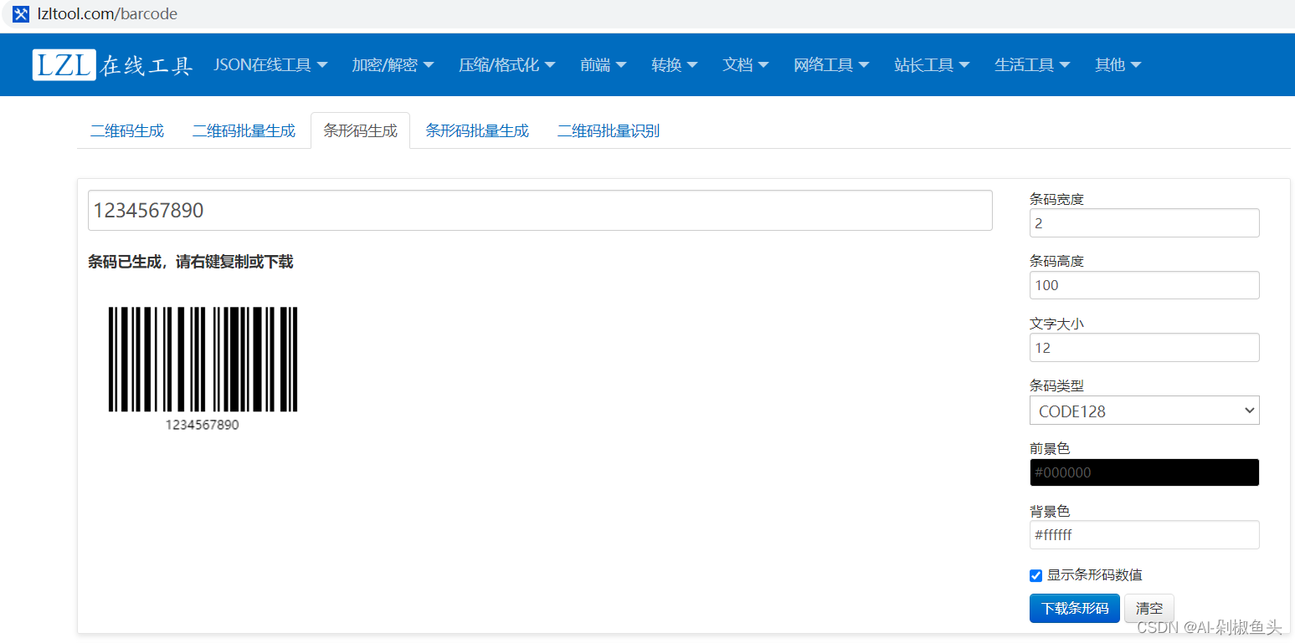Click the site favicon in address bar
Image resolution: width=1295 pixels, height=643 pixels.
click(21, 14)
